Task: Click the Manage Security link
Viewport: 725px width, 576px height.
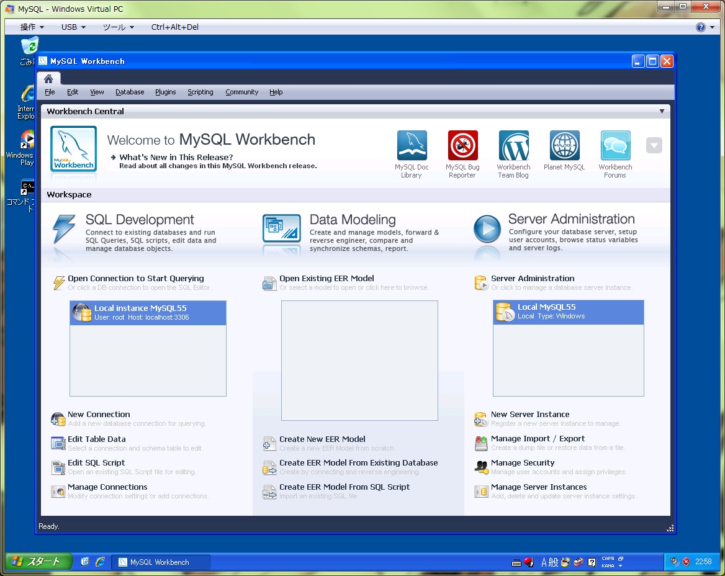Action: click(x=523, y=463)
